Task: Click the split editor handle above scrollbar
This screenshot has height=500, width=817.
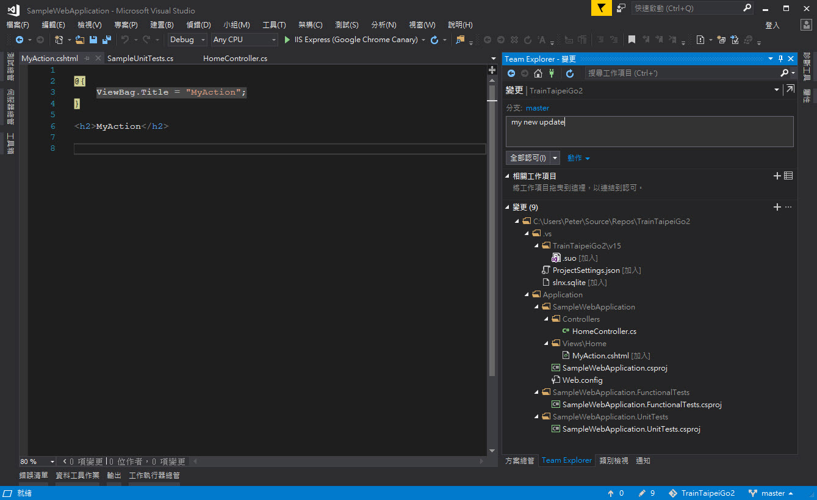Action: click(x=492, y=70)
